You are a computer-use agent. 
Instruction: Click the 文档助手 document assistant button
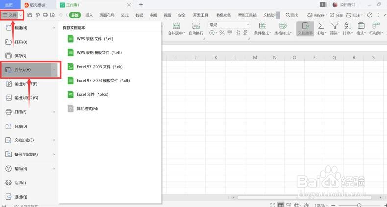(x=305, y=28)
